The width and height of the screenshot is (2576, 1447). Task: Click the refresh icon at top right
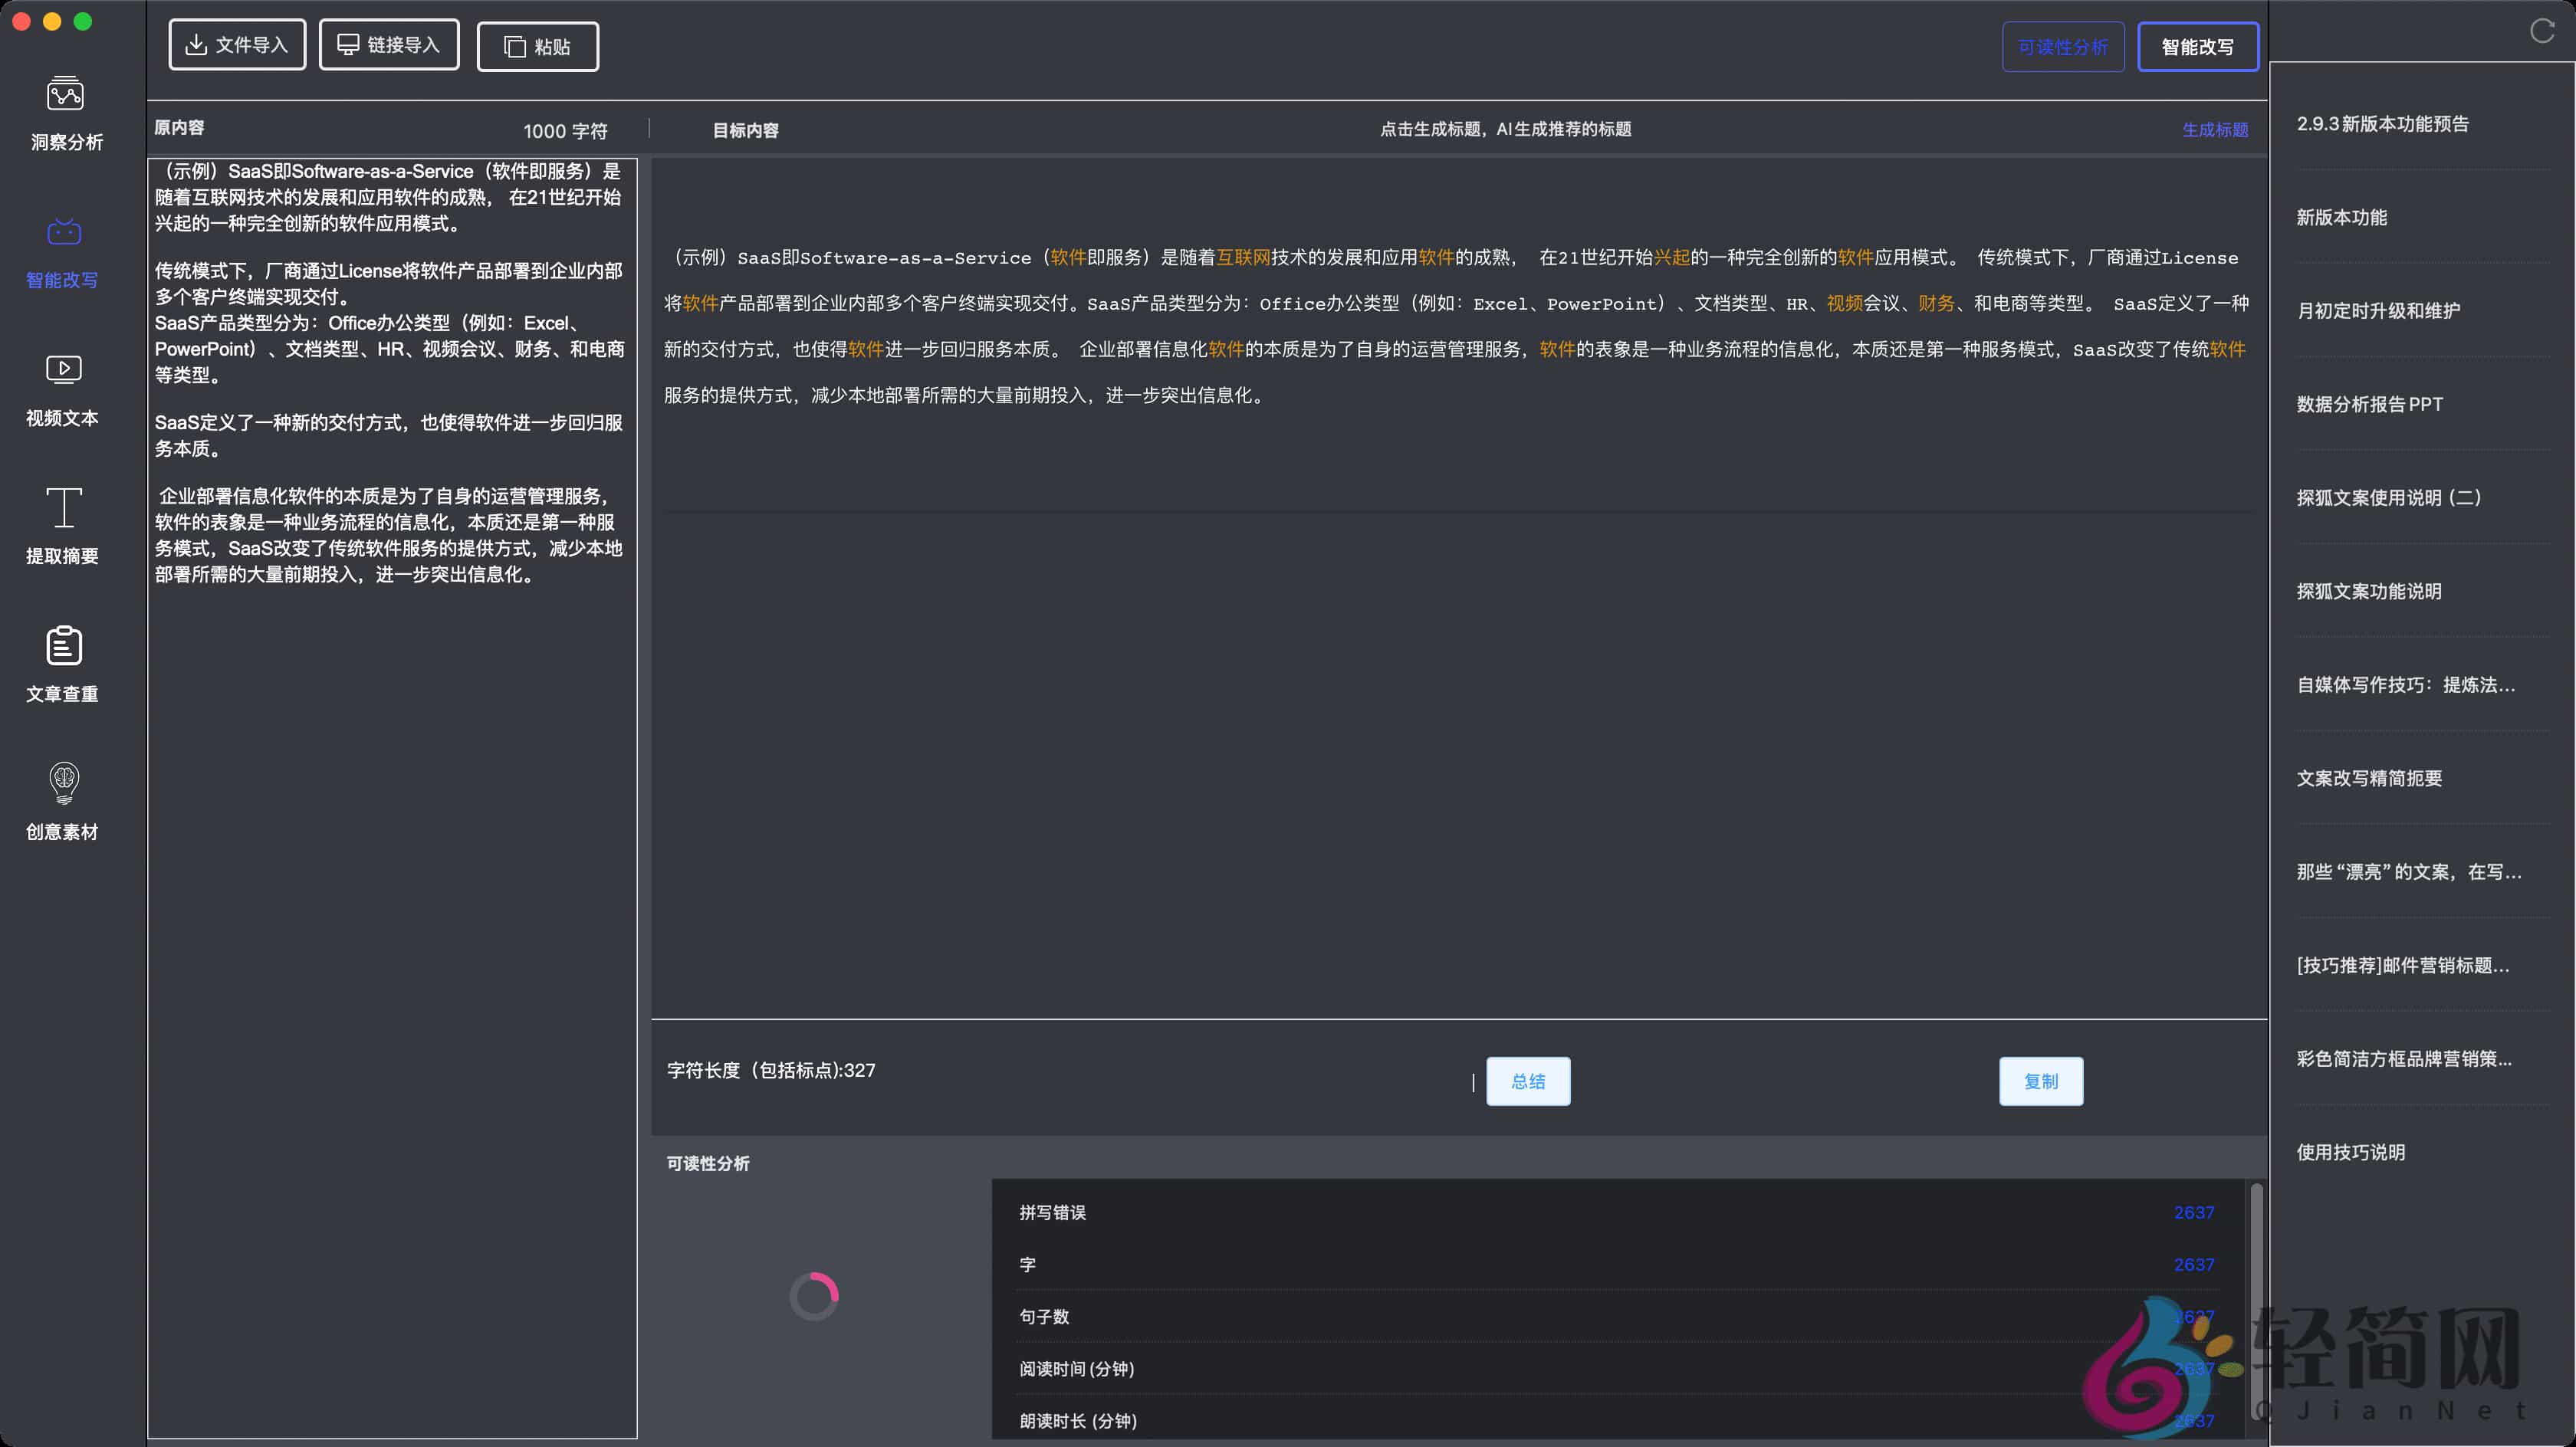[x=2543, y=31]
